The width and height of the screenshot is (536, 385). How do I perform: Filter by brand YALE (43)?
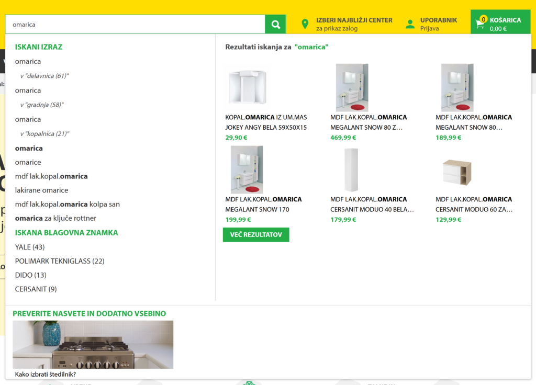click(x=30, y=247)
